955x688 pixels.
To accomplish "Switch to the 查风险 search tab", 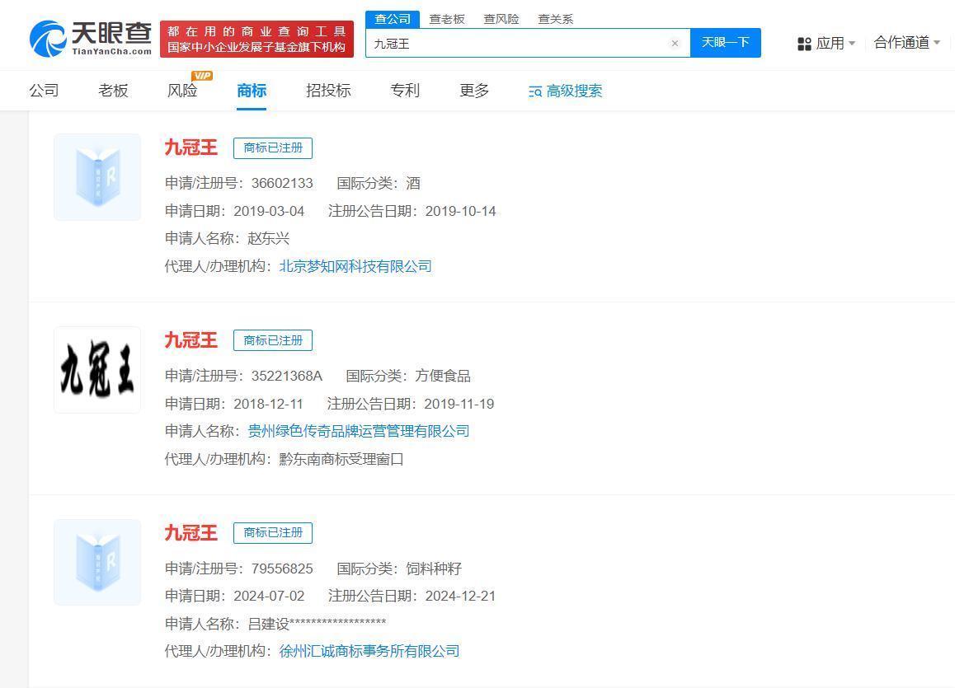I will (x=501, y=19).
